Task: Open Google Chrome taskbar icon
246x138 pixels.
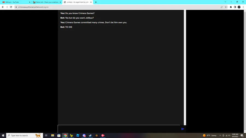Action: click(65, 136)
